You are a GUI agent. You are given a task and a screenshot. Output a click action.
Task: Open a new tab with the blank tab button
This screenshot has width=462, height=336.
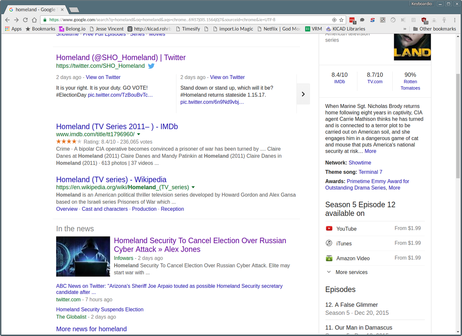(74, 10)
